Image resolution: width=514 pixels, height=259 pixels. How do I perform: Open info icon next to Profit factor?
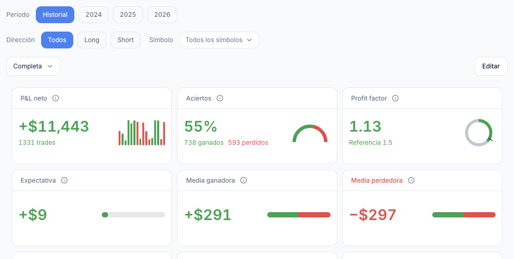[395, 98]
